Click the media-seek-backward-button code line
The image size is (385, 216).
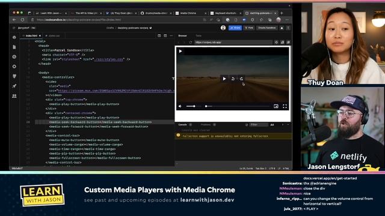point(100,122)
